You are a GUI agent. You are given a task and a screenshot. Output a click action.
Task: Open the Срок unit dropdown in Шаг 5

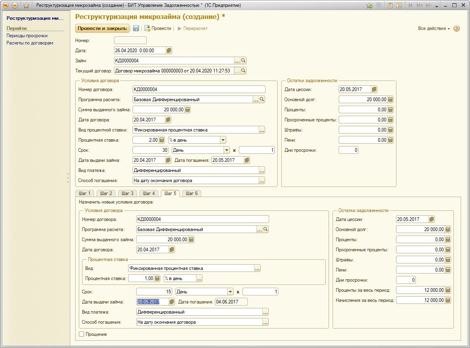tap(230, 292)
